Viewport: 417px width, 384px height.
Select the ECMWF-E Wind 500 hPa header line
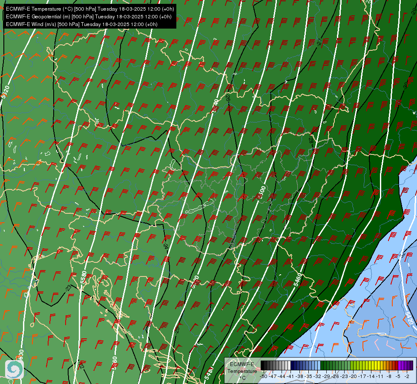point(82,24)
